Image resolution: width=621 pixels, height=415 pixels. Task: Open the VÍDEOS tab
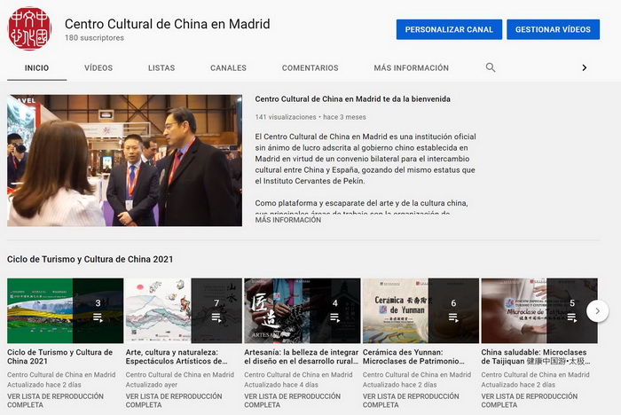tap(98, 67)
